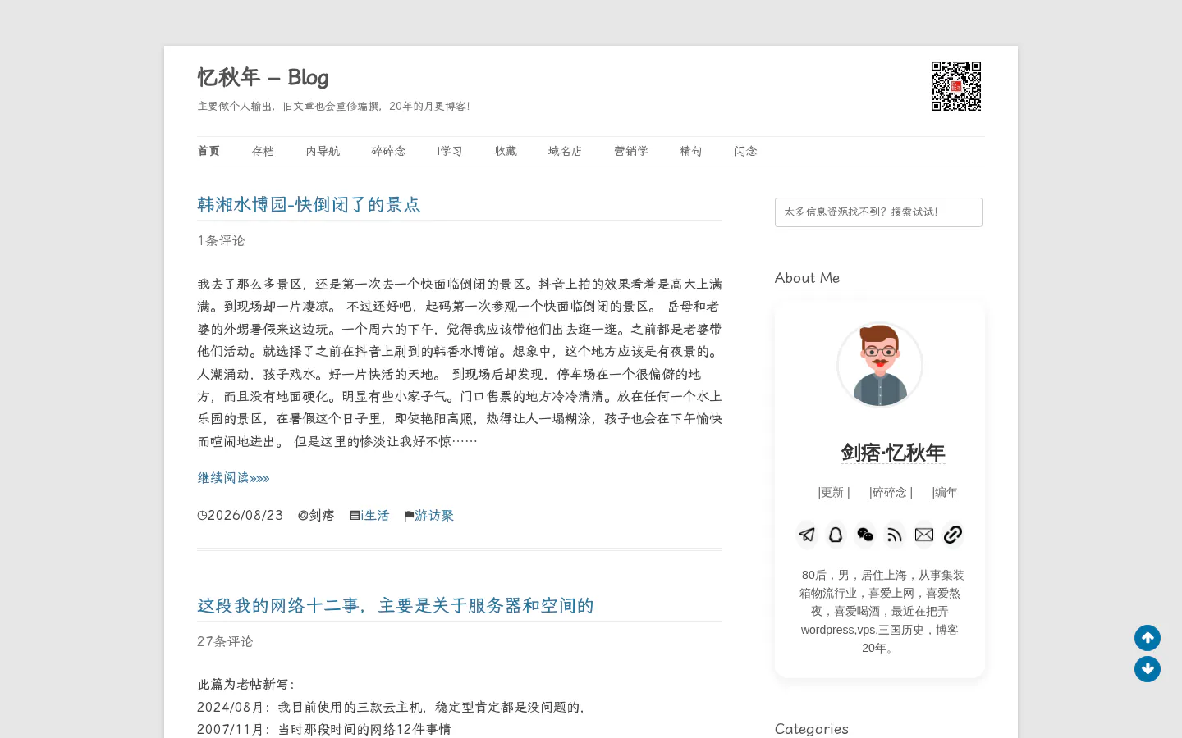
Task: Open the 营销学 menu item
Action: click(631, 151)
